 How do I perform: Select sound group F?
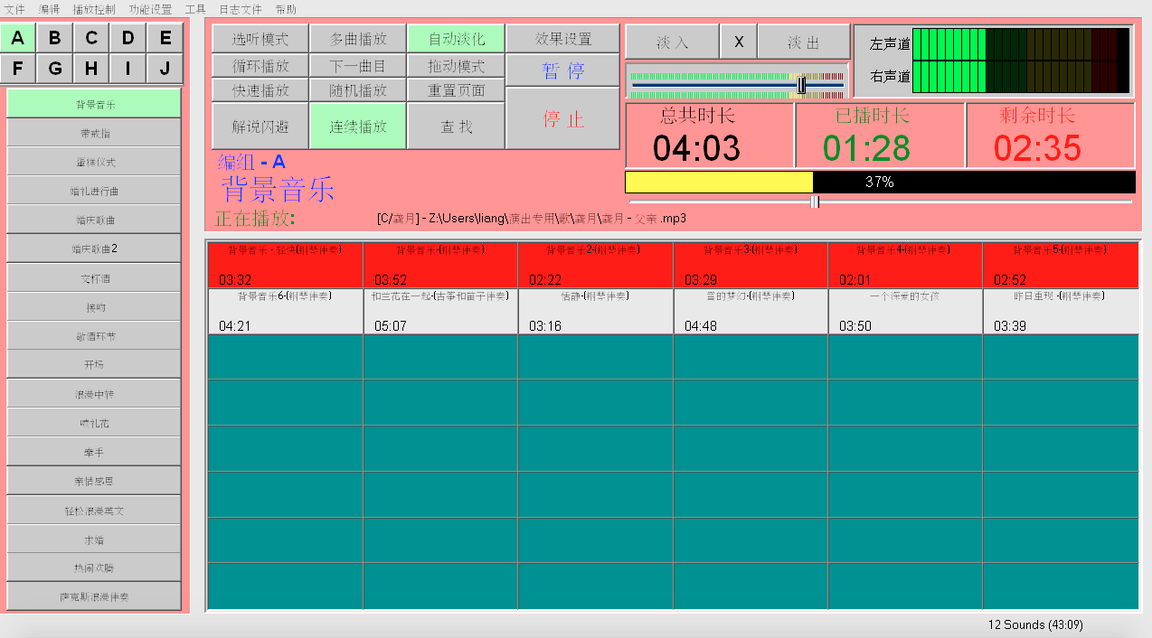pos(18,69)
